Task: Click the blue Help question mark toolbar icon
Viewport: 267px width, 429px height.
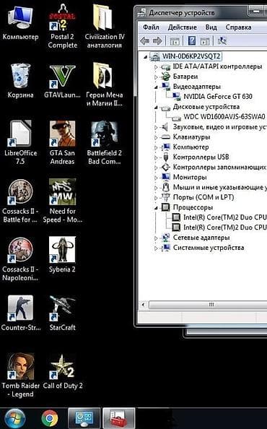Action: pos(192,41)
